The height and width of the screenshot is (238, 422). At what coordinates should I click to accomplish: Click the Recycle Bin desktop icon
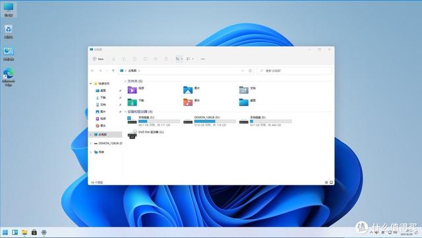9,32
